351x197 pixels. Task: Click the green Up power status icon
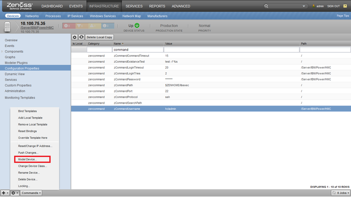click(137, 25)
